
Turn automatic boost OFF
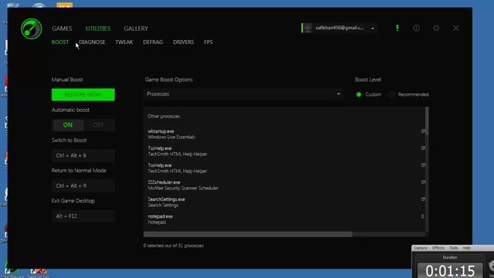pyautogui.click(x=99, y=125)
